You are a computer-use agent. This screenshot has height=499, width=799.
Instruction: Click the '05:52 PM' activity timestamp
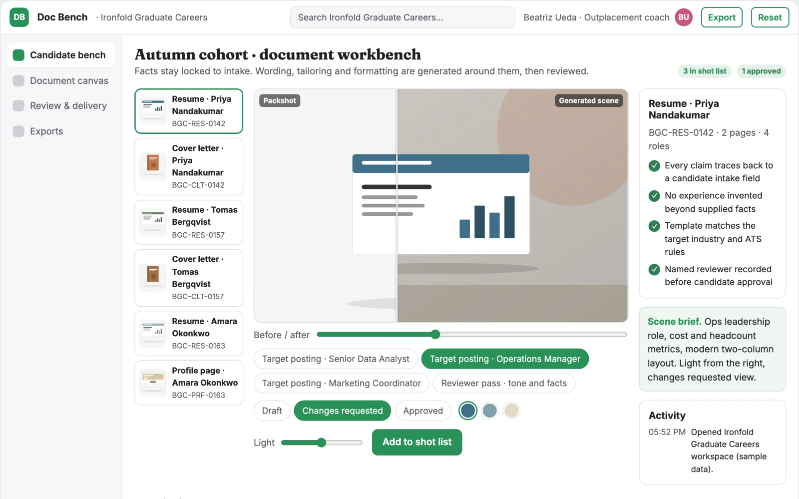pos(667,432)
